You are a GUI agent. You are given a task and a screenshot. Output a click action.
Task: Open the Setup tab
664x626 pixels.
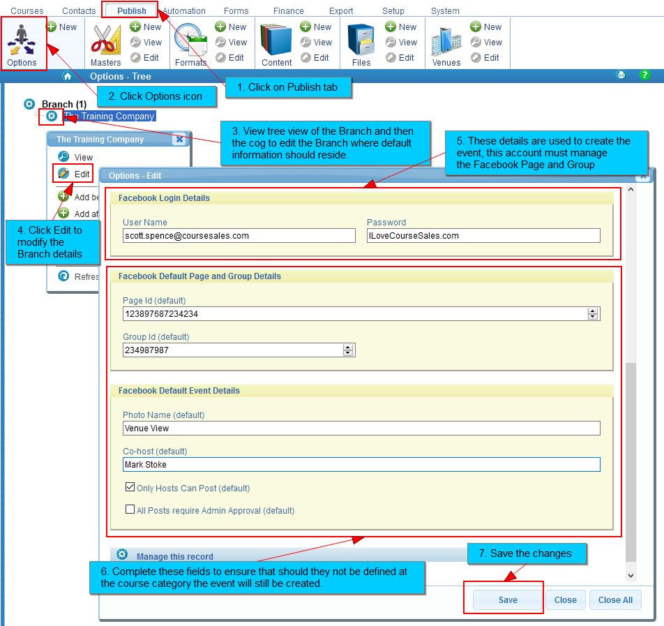[x=393, y=10]
